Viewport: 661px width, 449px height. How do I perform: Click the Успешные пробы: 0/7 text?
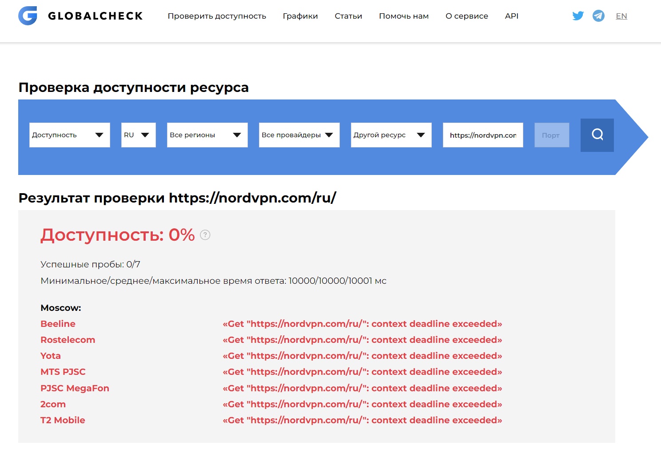90,264
